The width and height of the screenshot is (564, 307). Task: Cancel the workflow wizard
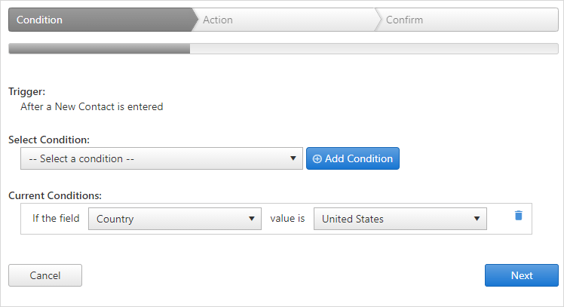pos(45,275)
